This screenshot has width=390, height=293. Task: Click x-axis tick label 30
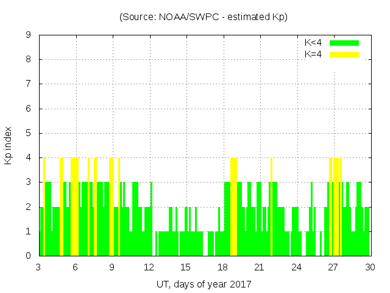point(369,267)
